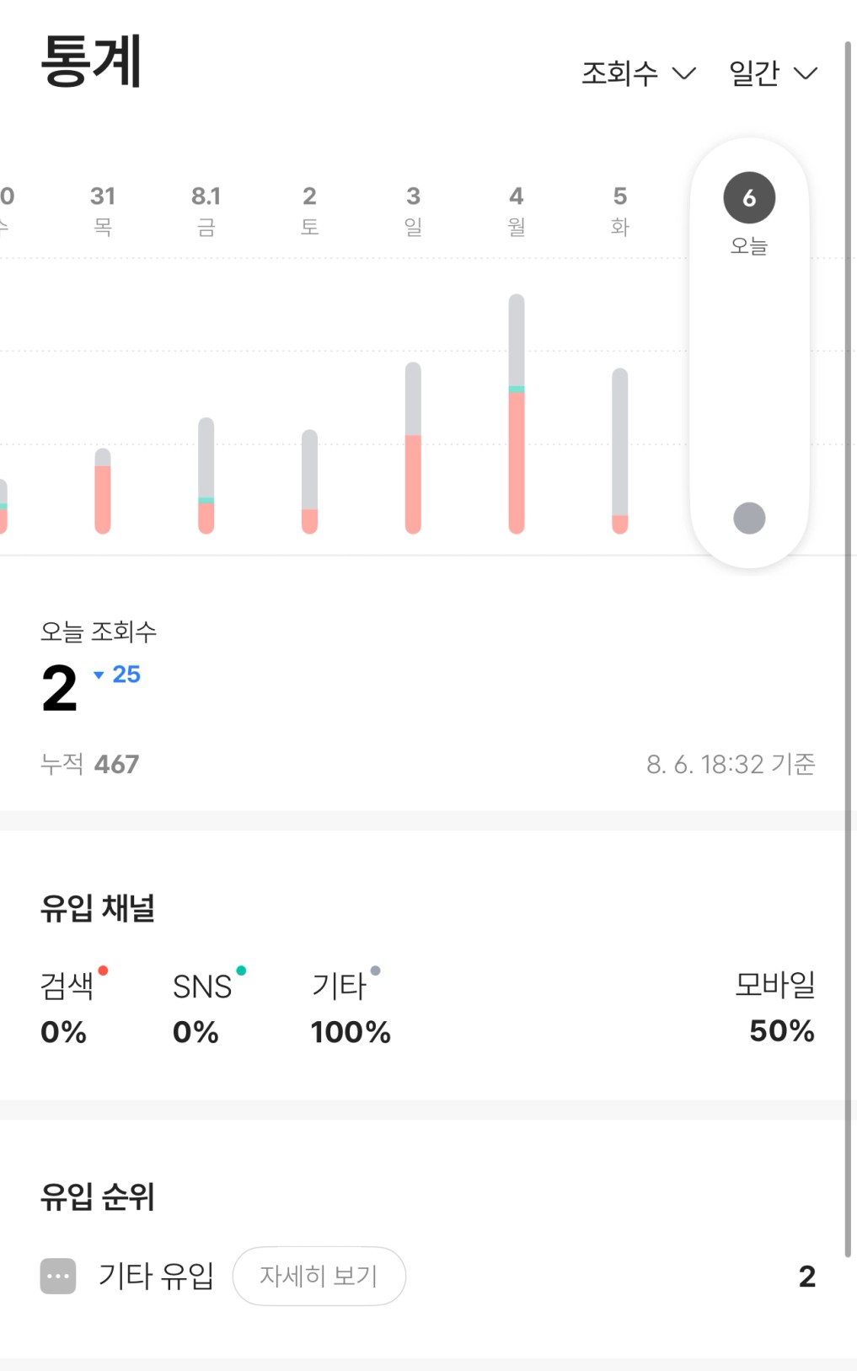Viewport: 857px width, 1371px height.
Task: Click date 31 목 in the chart header
Action: click(x=103, y=210)
